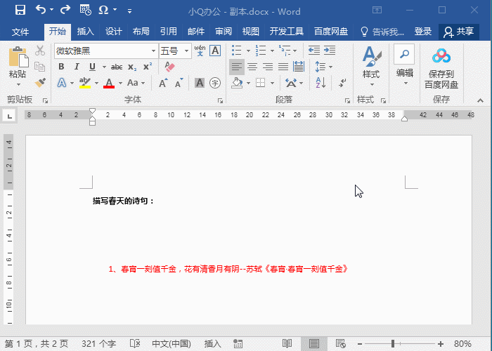The height and width of the screenshot is (351, 492).
Task: Click the 登录 sign-in link
Action: (x=423, y=32)
